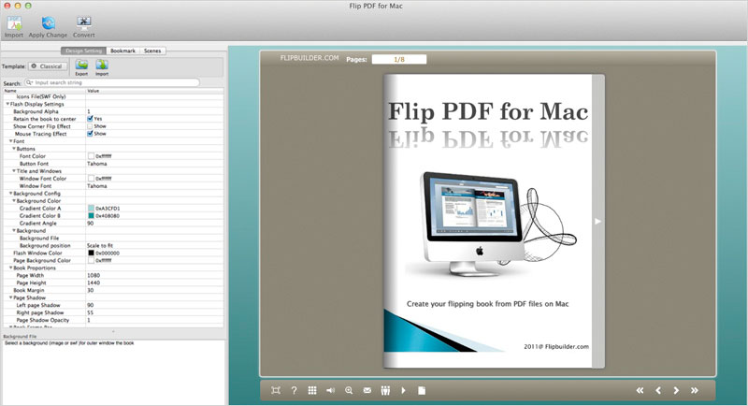748x406 pixels.
Task: Collapse the Buttons group
Action: coord(14,149)
